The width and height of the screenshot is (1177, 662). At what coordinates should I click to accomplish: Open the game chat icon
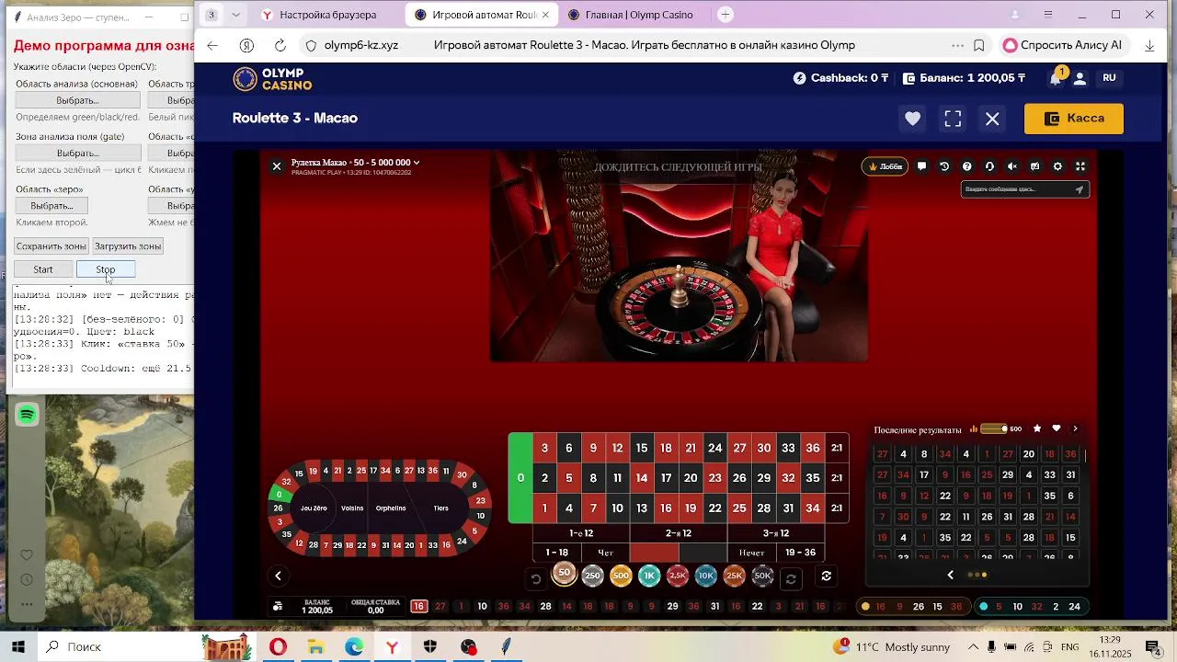click(921, 166)
